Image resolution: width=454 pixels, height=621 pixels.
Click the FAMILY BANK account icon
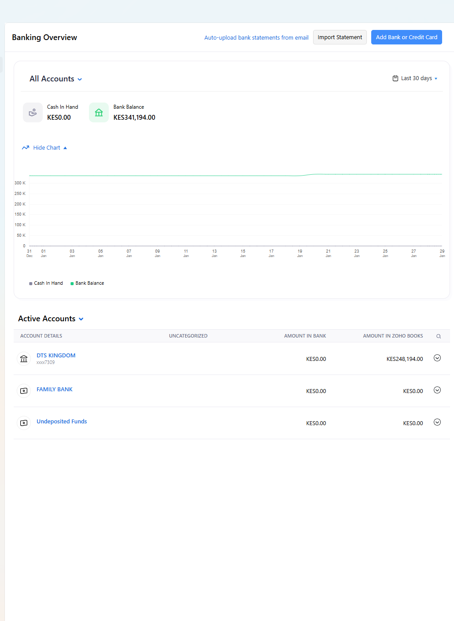click(x=24, y=391)
